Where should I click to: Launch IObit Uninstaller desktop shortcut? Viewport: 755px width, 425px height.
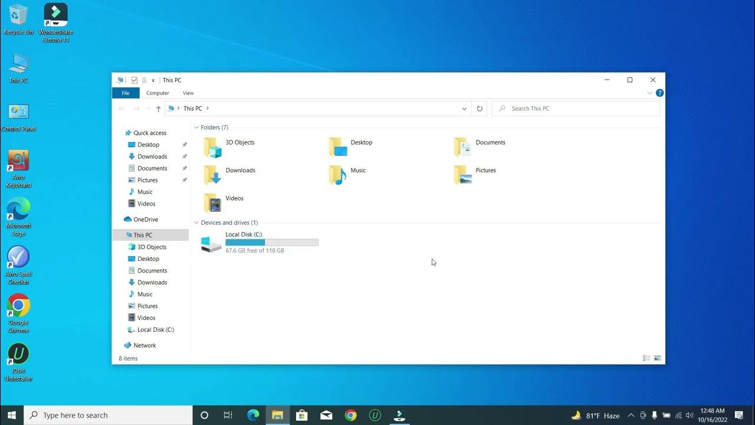click(18, 362)
